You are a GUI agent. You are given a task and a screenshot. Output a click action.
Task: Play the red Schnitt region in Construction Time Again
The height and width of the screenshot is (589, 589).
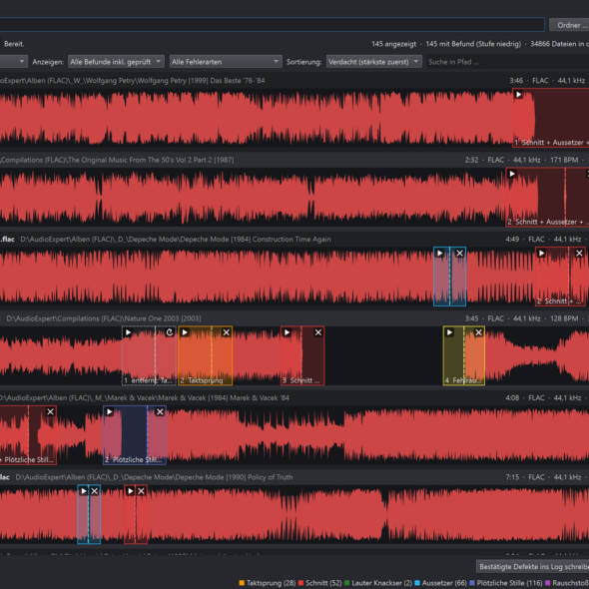point(541,254)
